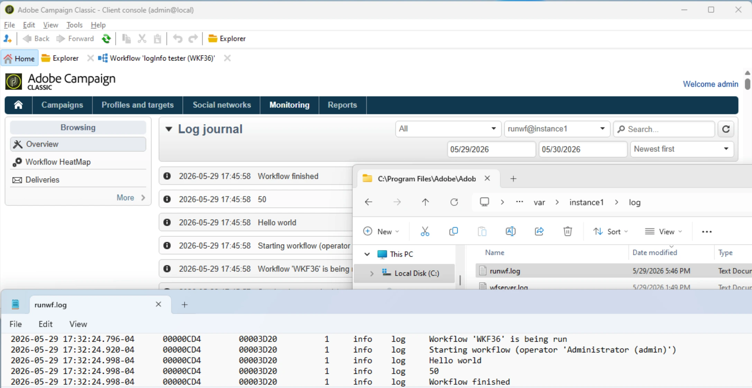The image size is (752, 388).
Task: Click the Copy icon in File Explorer
Action: pos(453,232)
